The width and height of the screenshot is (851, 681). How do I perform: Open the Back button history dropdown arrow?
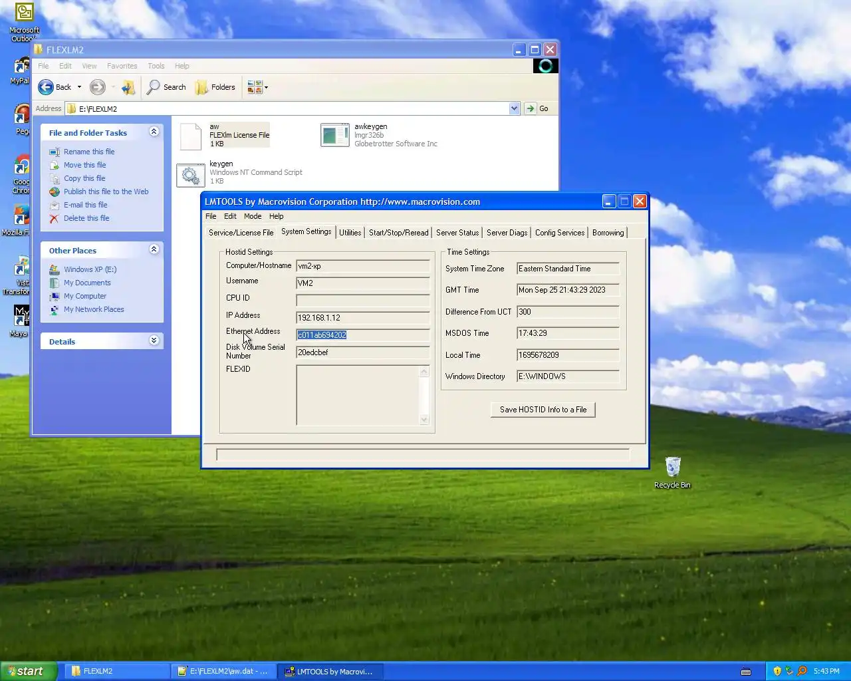tap(79, 87)
